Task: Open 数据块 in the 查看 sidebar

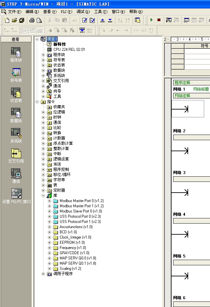Action: 16,115
